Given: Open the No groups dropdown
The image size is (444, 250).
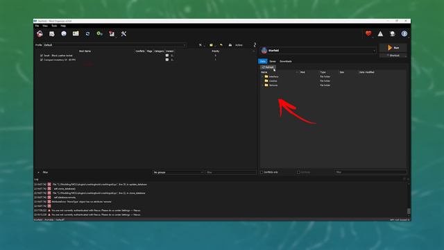Looking at the screenshot, I should [x=178, y=172].
